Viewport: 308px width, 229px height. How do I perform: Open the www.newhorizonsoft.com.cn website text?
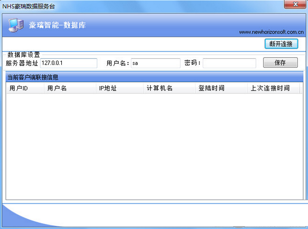(x=271, y=32)
